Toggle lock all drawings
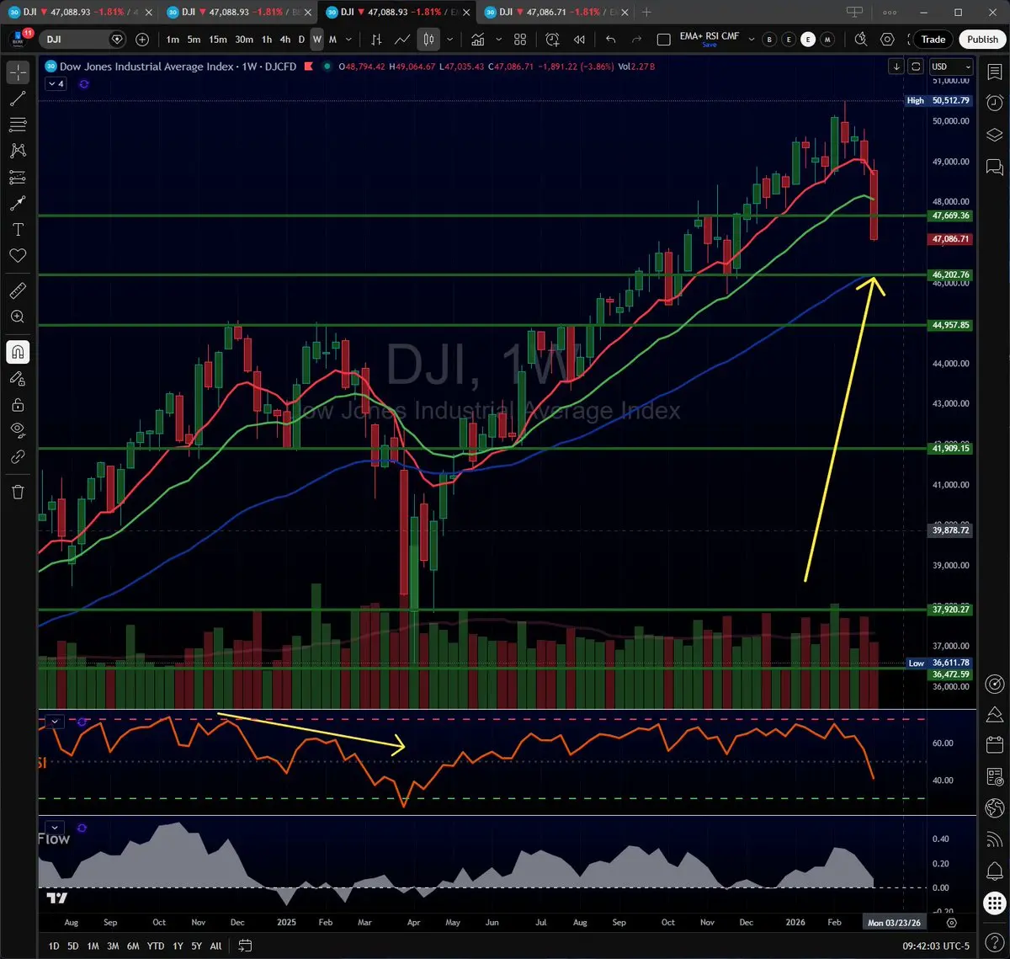The height and width of the screenshot is (959, 1010). 18,404
